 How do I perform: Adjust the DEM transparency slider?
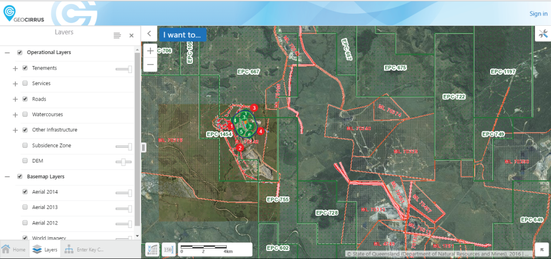[124, 161]
